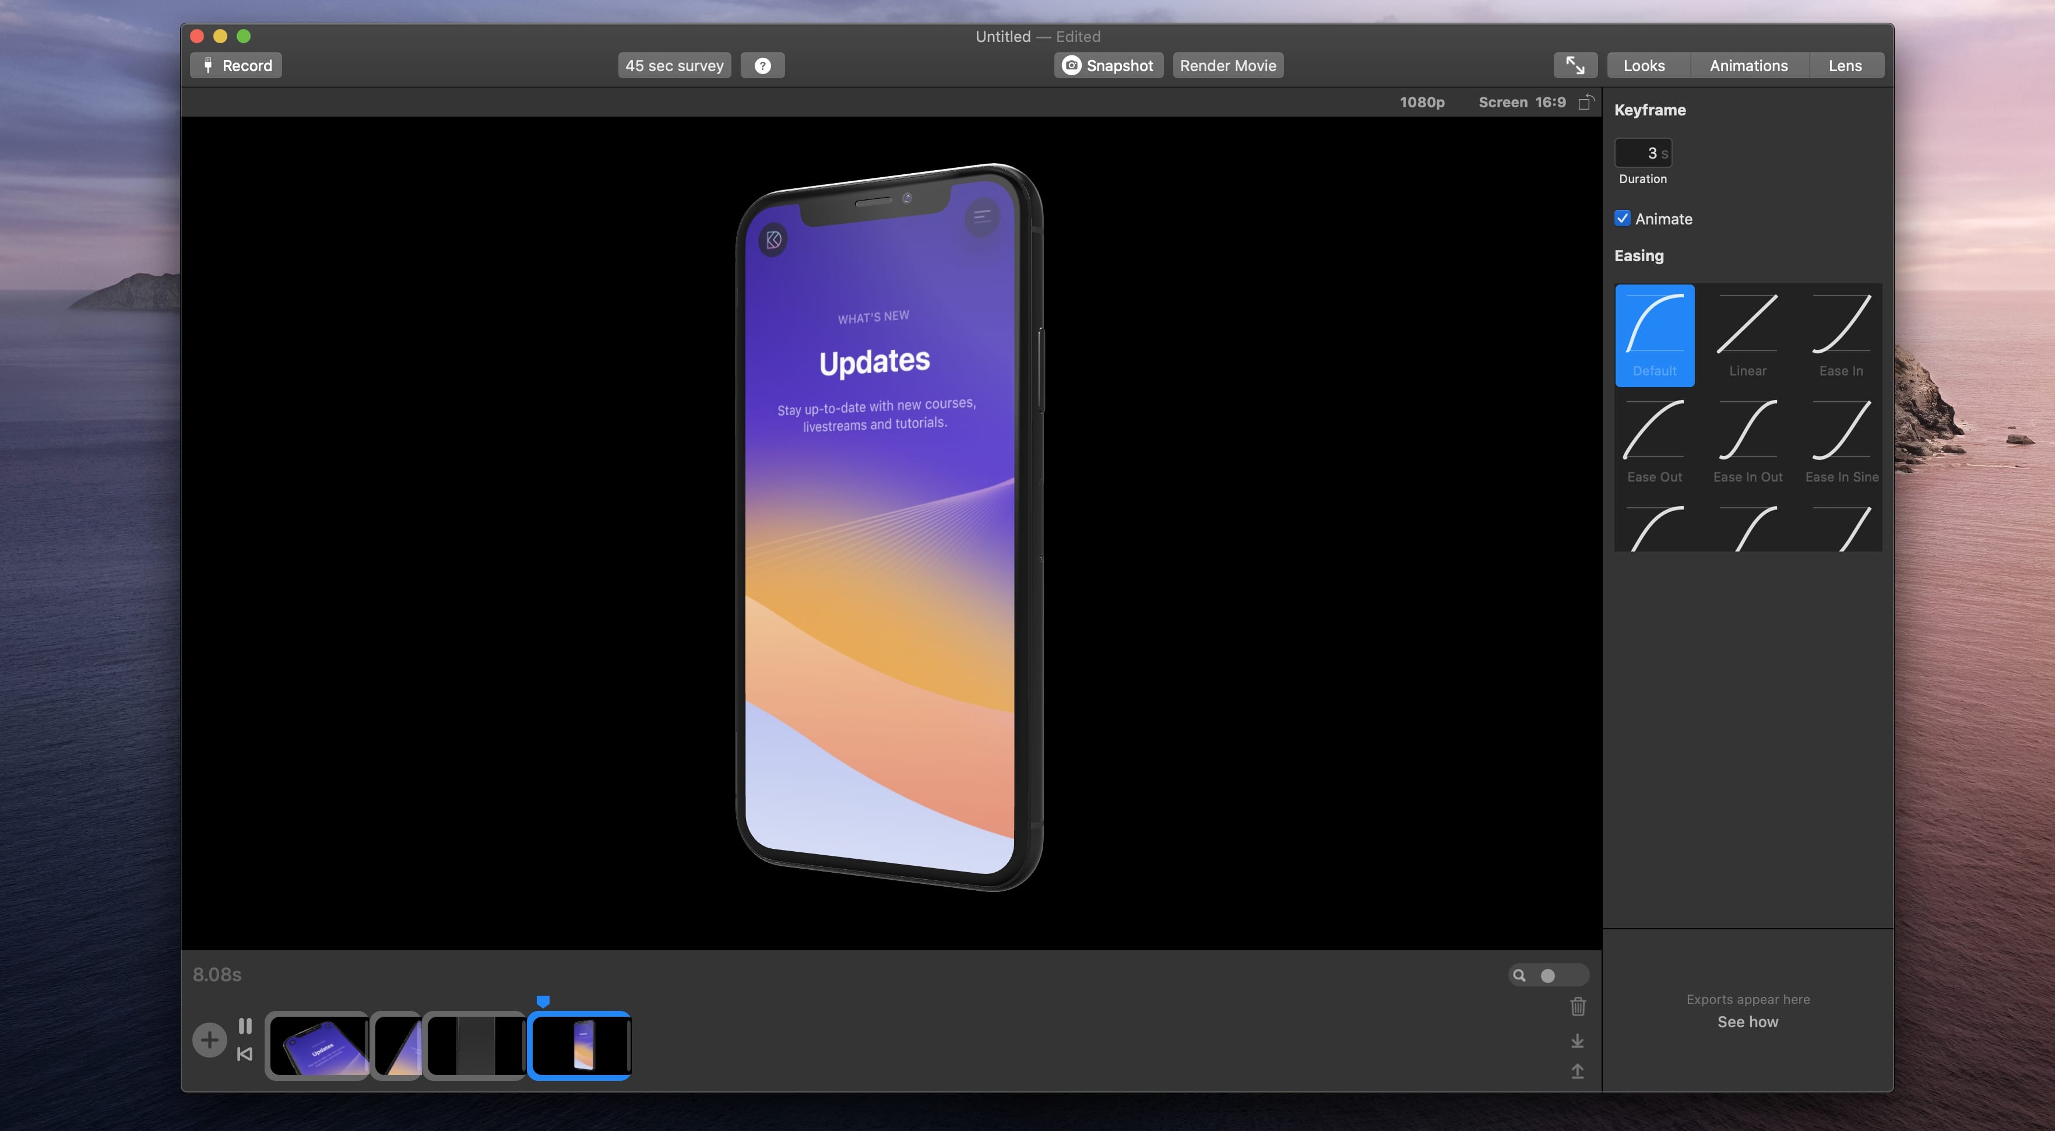Image resolution: width=2055 pixels, height=1131 pixels.
Task: Enable the Animate checkbox
Action: (1623, 218)
